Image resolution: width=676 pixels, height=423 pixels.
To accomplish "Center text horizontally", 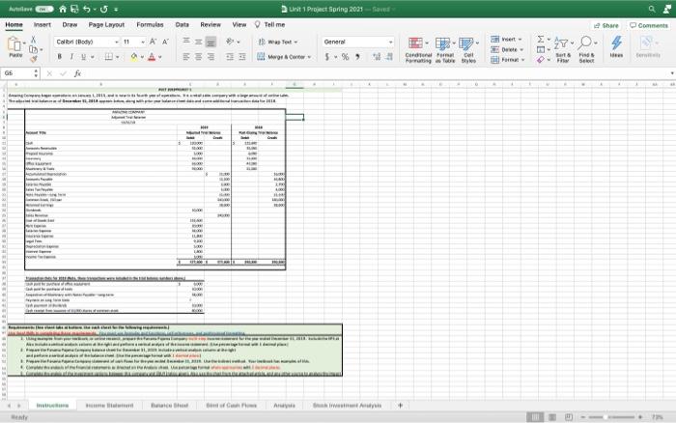I will (x=198, y=56).
